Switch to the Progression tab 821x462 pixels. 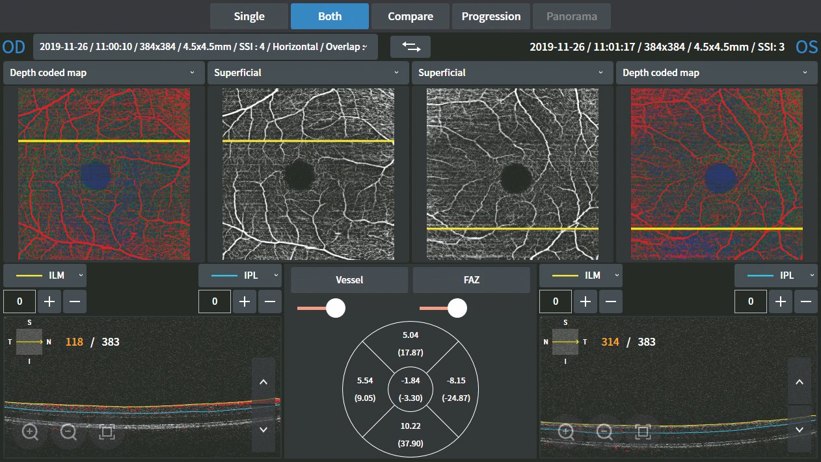[491, 16]
